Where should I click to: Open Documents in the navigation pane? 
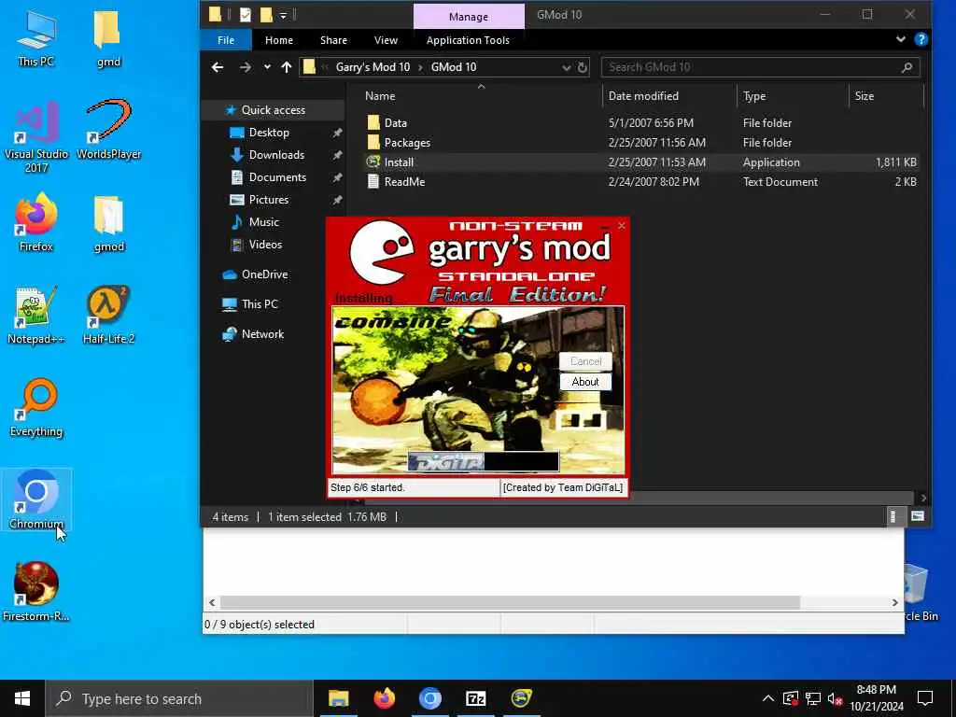coord(277,177)
